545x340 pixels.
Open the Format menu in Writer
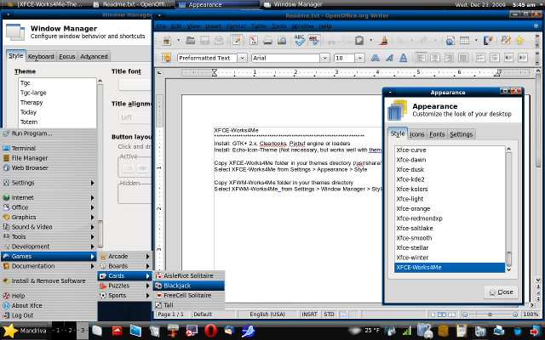(236, 26)
